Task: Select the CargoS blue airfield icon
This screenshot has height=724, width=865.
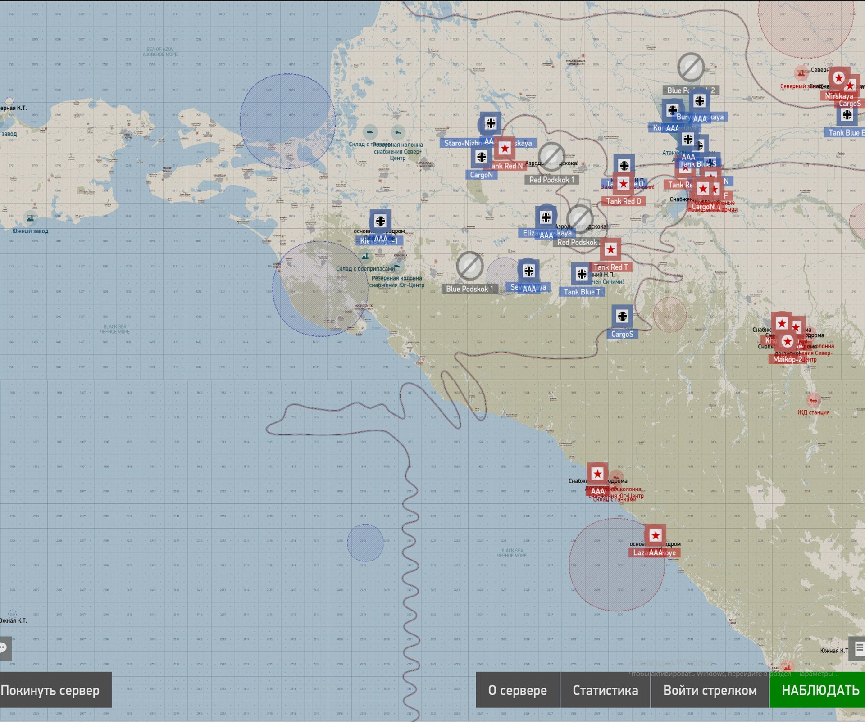Action: (x=622, y=317)
